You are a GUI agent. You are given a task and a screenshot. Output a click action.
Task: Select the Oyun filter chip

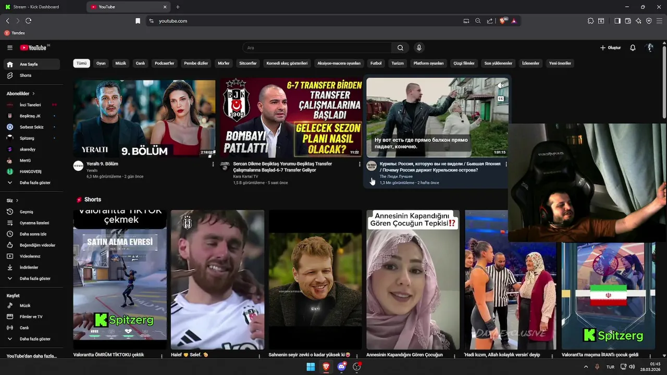(101, 63)
